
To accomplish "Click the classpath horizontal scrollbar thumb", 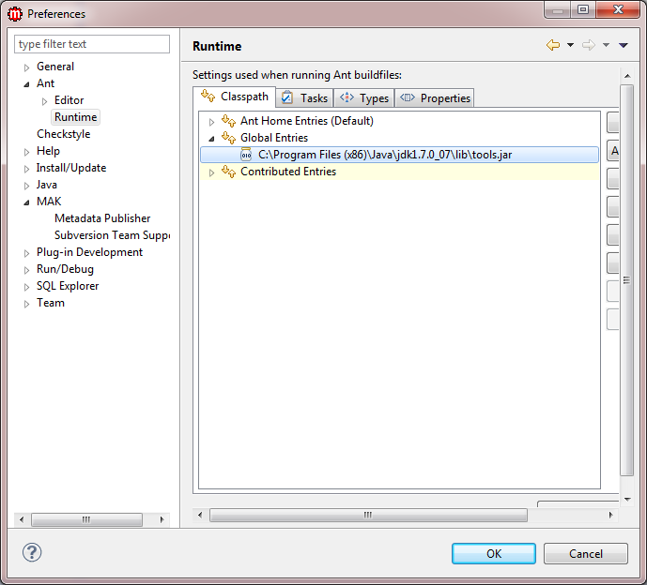I will point(368,516).
